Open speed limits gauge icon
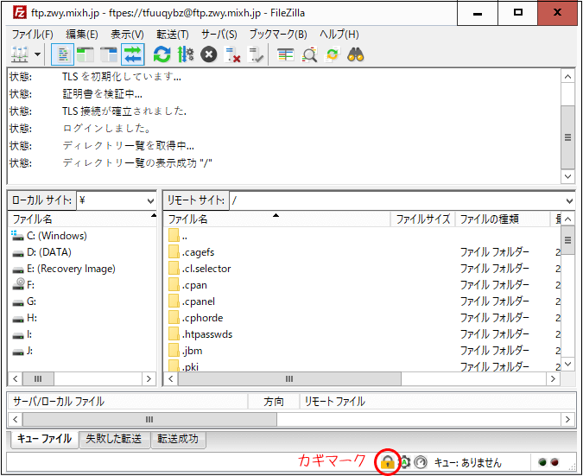The height and width of the screenshot is (476, 583). (421, 462)
